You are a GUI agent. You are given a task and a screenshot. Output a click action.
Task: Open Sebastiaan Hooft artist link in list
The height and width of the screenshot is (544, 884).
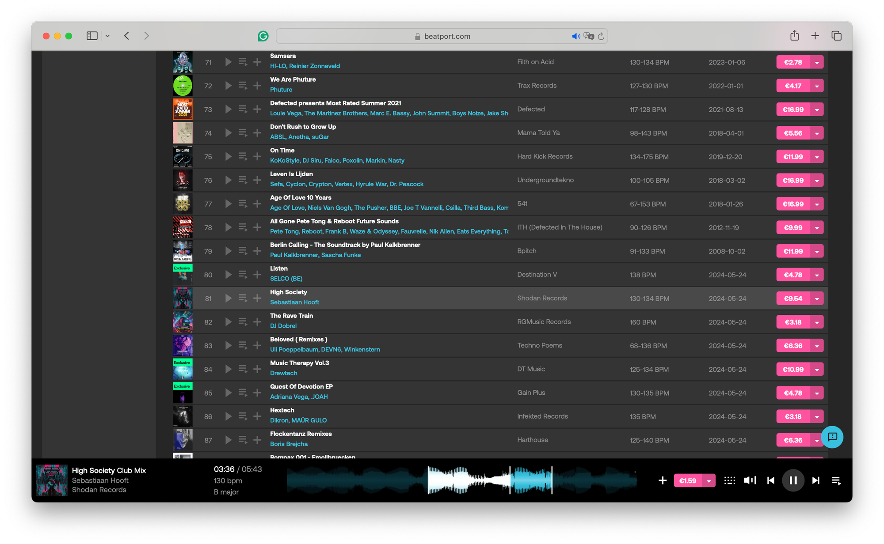tap(294, 302)
